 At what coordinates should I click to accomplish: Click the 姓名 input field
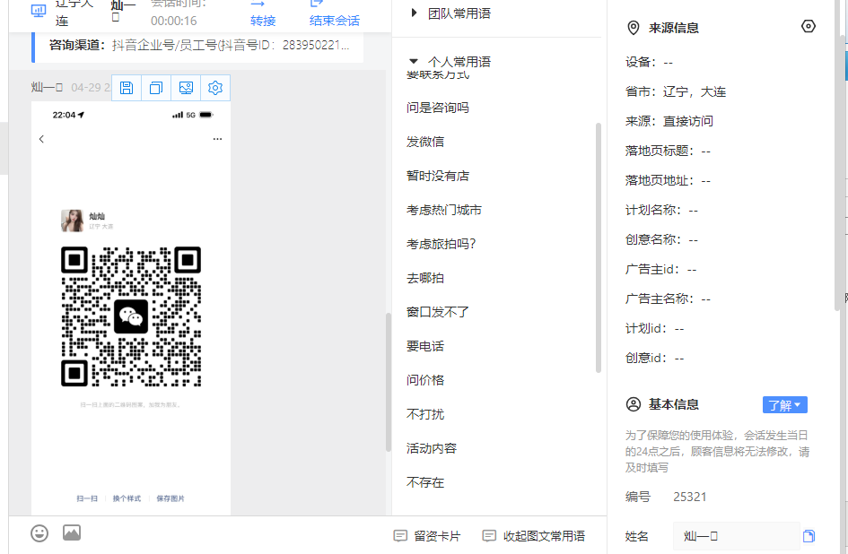(x=736, y=536)
